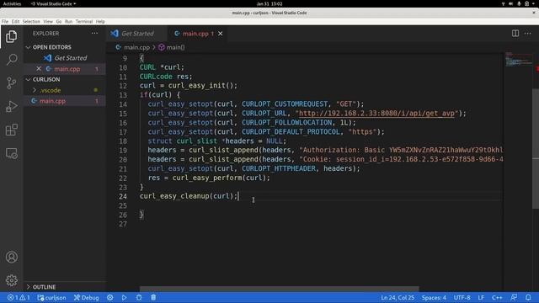Open the File menu
Image resolution: width=539 pixels, height=303 pixels.
(x=5, y=21)
